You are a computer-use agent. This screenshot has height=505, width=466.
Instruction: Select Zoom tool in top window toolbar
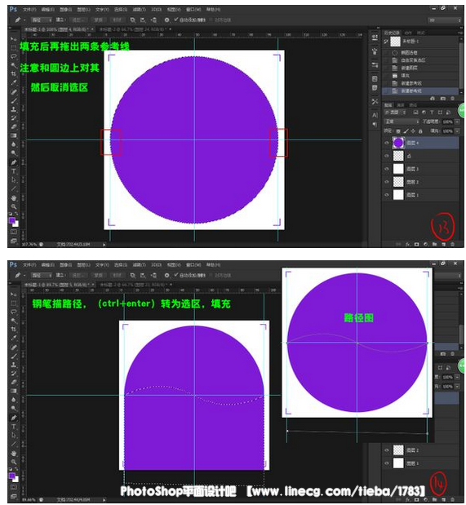click(x=14, y=206)
